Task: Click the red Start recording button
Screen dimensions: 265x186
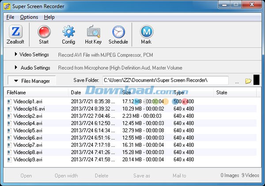Action: [44, 32]
